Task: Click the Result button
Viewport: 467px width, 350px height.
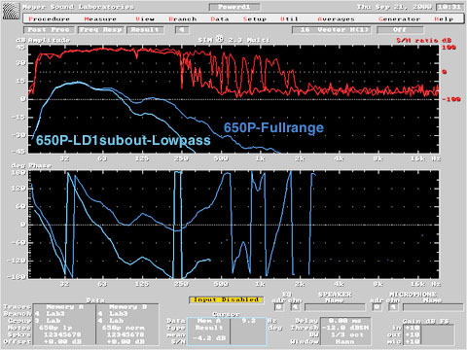Action: point(145,30)
